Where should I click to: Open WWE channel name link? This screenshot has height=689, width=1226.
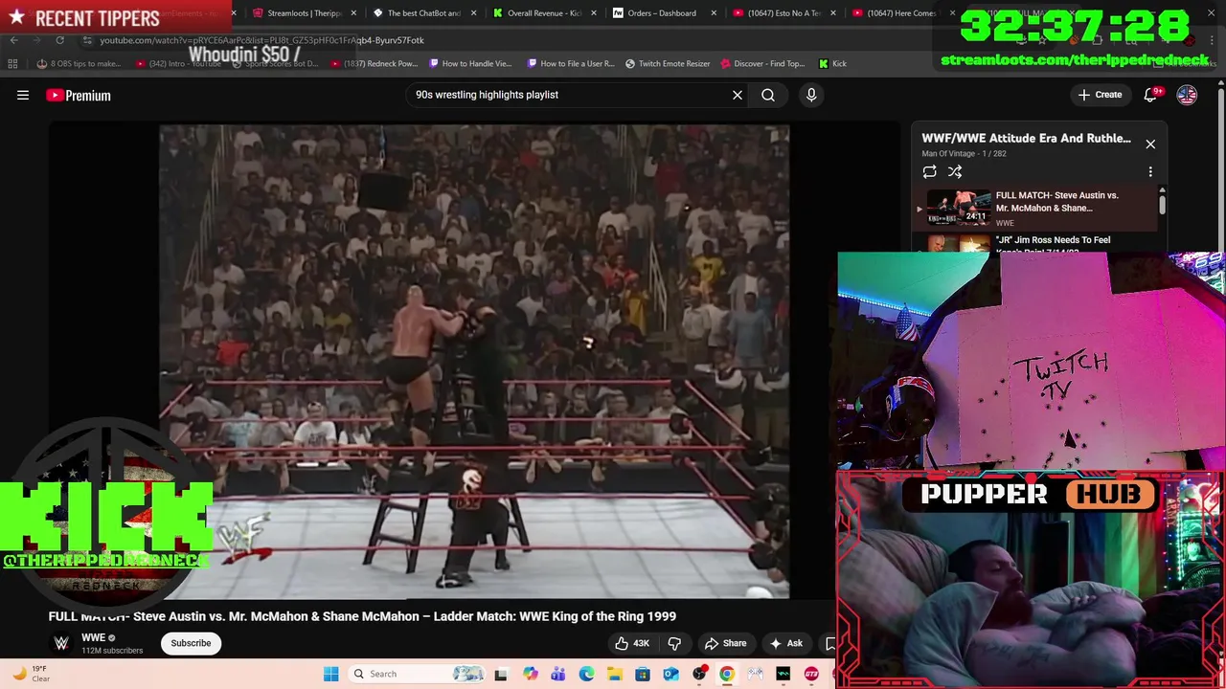93,637
